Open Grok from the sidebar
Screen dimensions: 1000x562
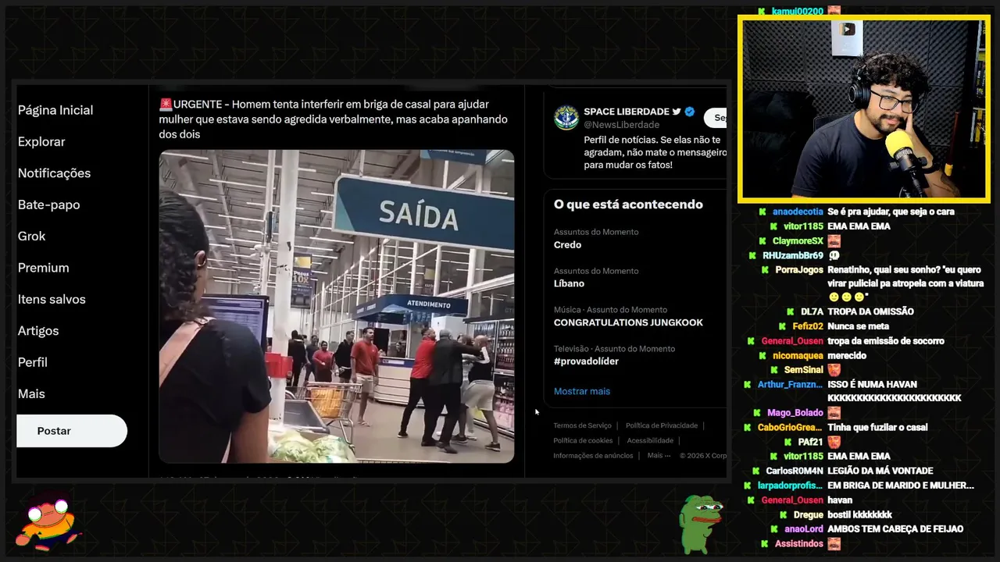[31, 236]
